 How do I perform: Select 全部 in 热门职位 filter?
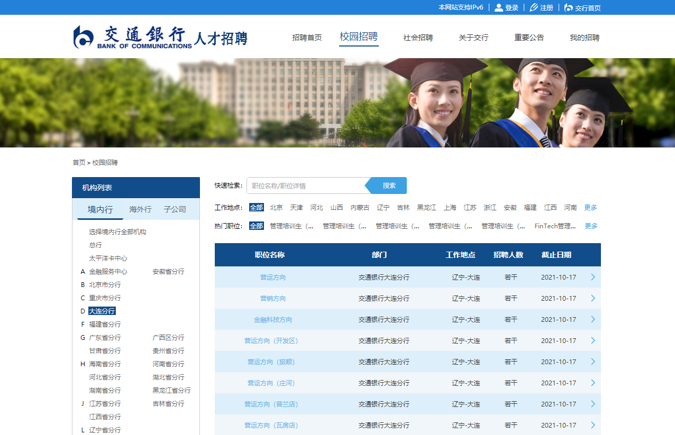coord(257,226)
